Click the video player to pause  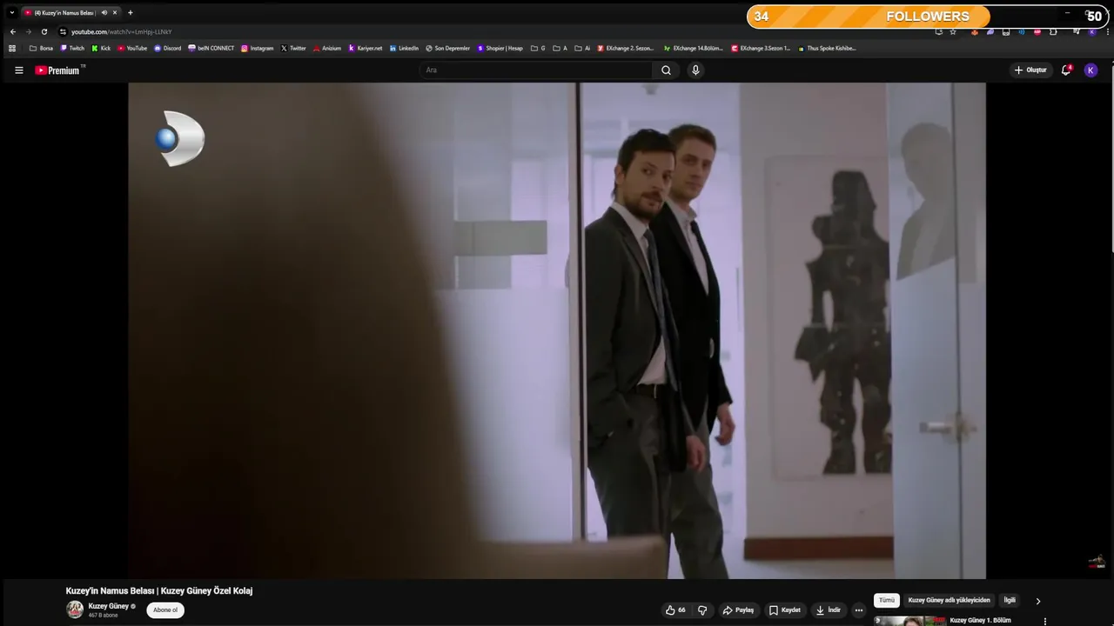point(557,330)
